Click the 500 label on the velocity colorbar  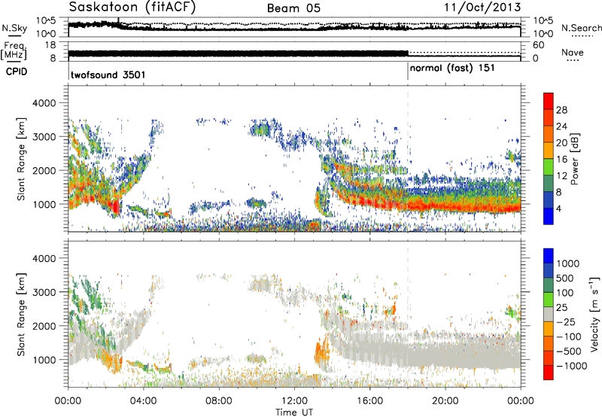[x=565, y=279]
